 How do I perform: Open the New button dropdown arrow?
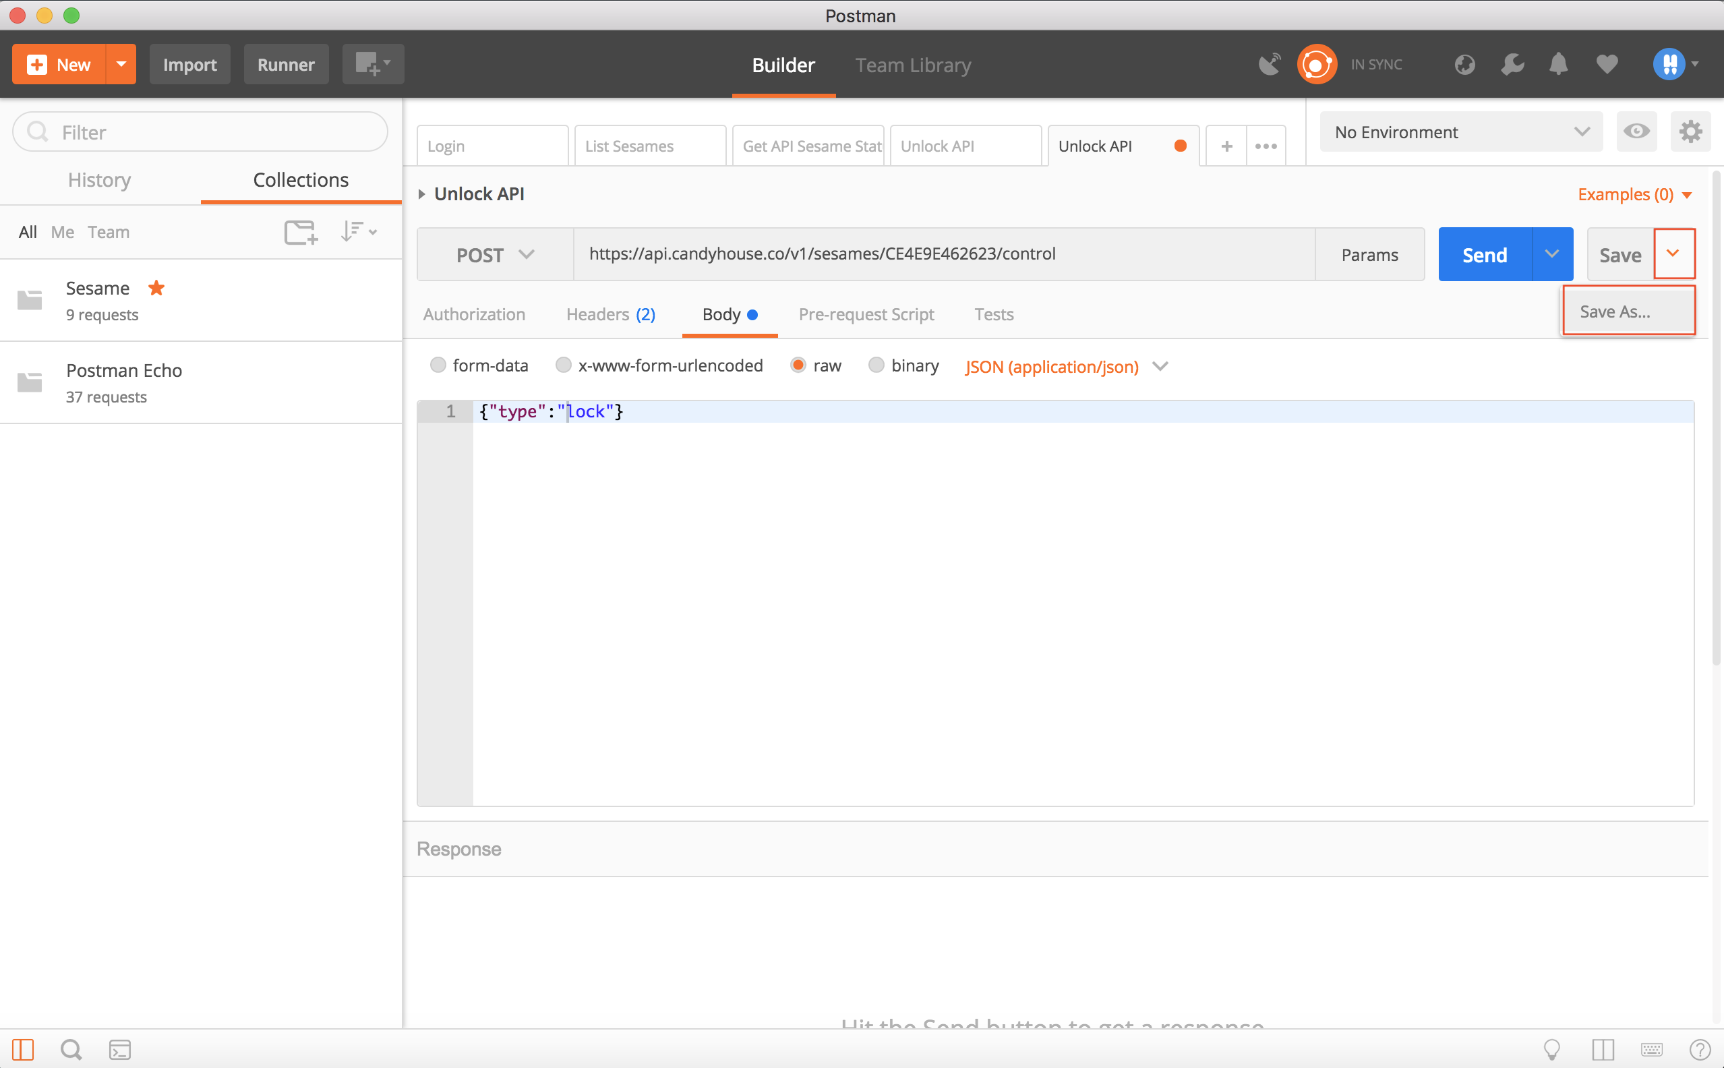pyautogui.click(x=121, y=64)
